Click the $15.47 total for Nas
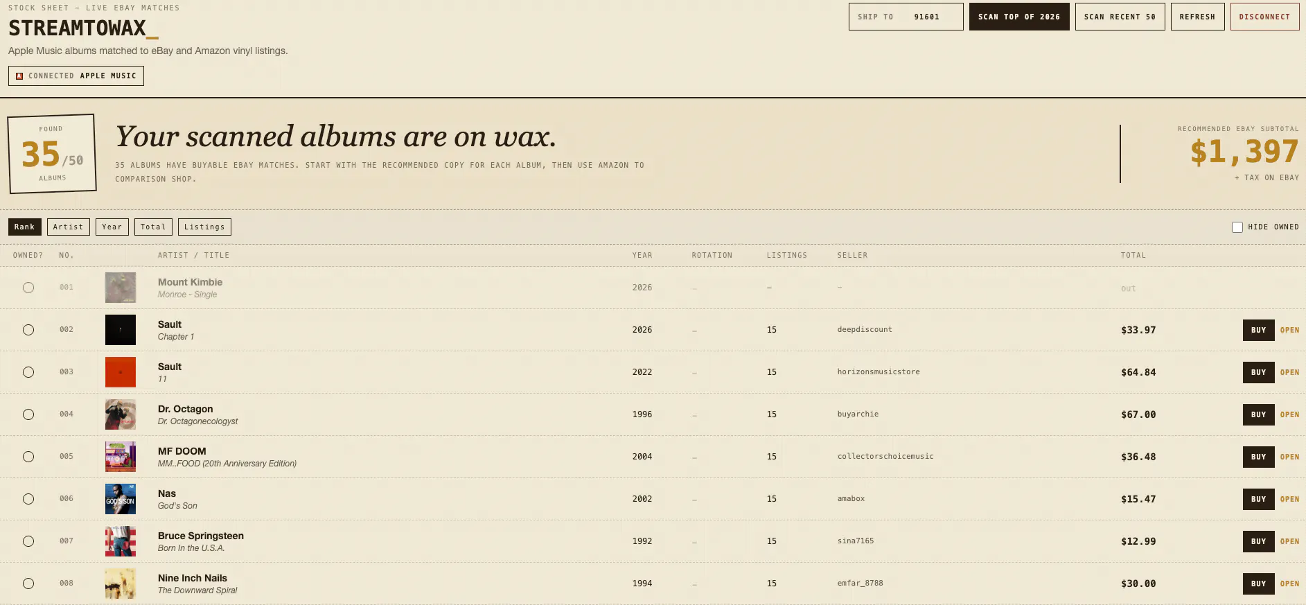 (1138, 499)
